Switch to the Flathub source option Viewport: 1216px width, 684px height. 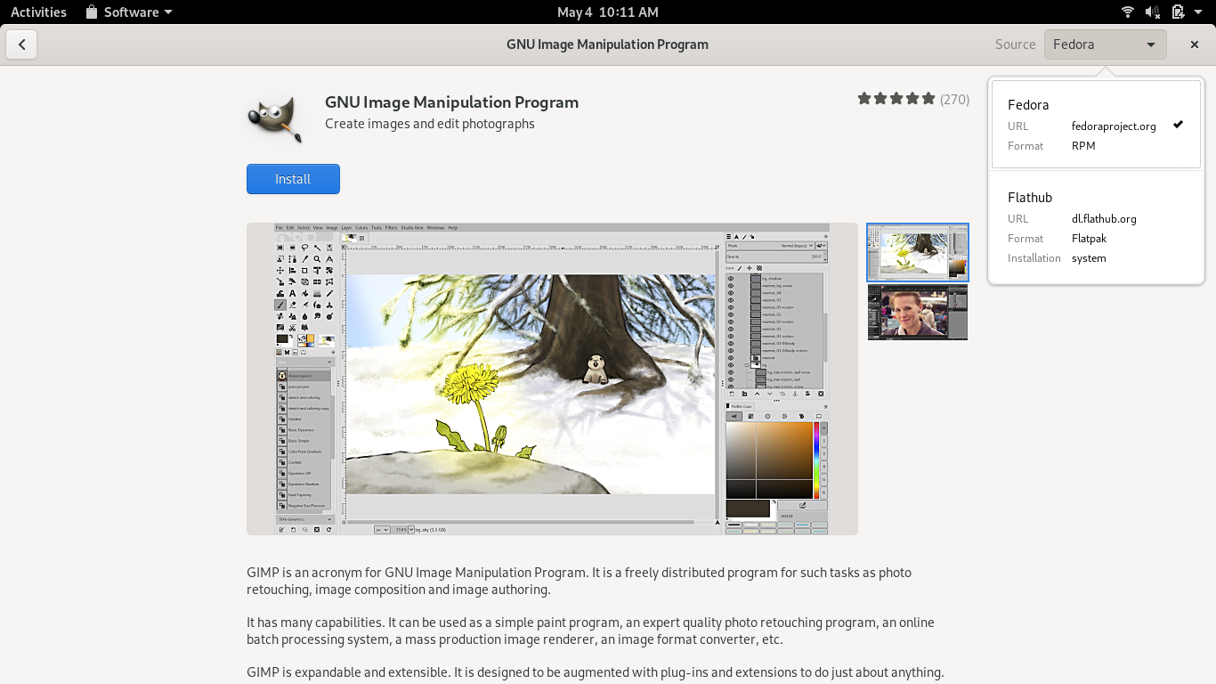pyautogui.click(x=1096, y=227)
